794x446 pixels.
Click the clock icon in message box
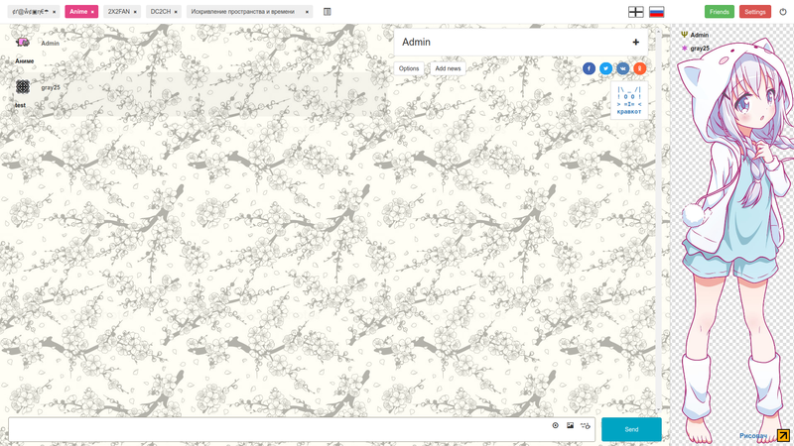tap(556, 426)
